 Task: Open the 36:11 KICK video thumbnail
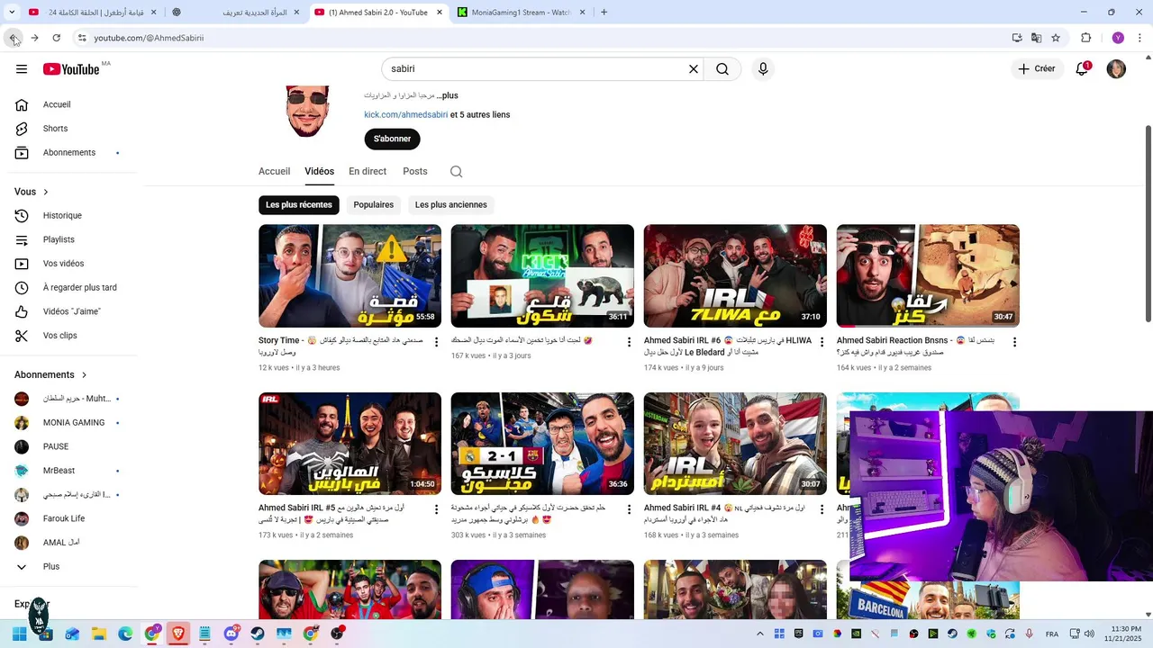pos(542,276)
